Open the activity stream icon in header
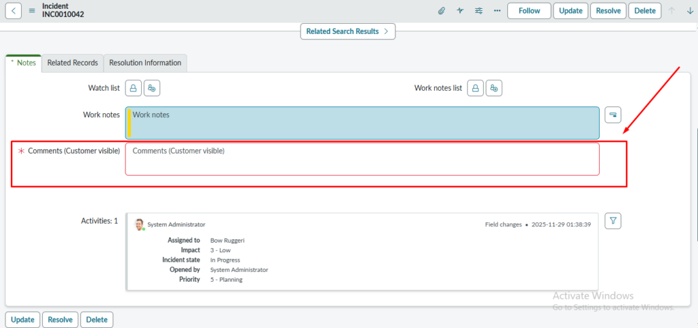 (x=460, y=11)
